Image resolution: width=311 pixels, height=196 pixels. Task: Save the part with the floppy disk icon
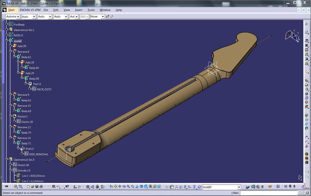37,187
